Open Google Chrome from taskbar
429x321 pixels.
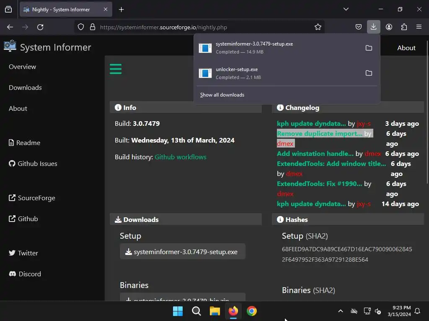click(252, 311)
